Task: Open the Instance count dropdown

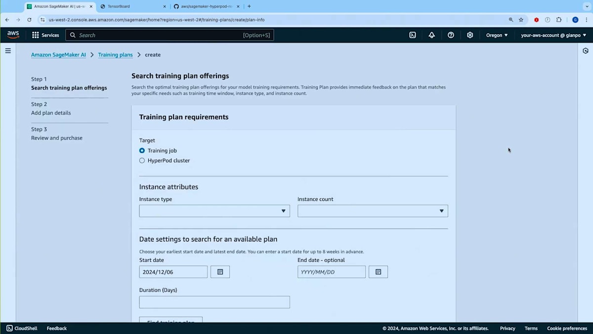Action: 373,211
